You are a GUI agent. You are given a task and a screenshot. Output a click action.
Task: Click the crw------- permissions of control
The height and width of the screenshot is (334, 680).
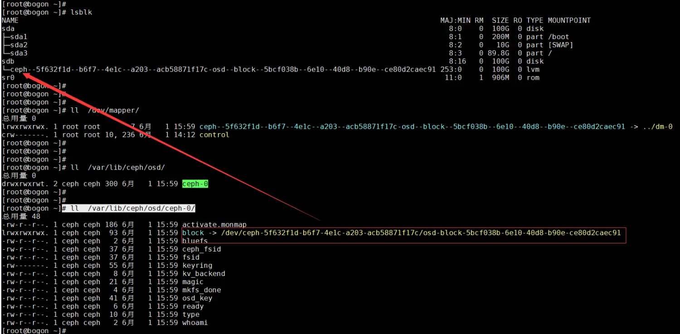pyautogui.click(x=25, y=135)
